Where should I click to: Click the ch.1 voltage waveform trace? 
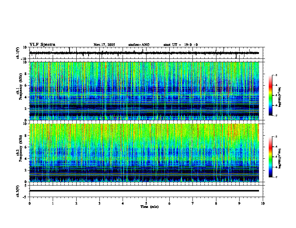(x=144, y=53)
